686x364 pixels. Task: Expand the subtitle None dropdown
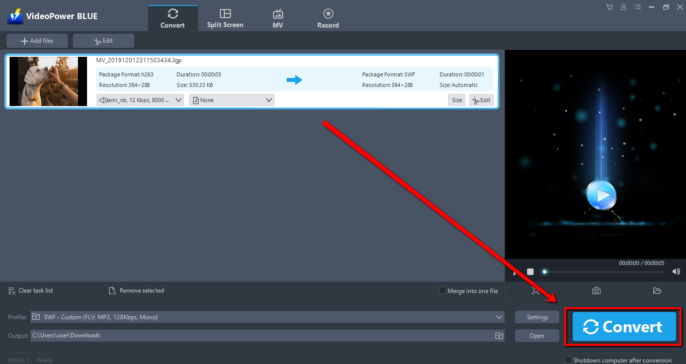coord(268,100)
